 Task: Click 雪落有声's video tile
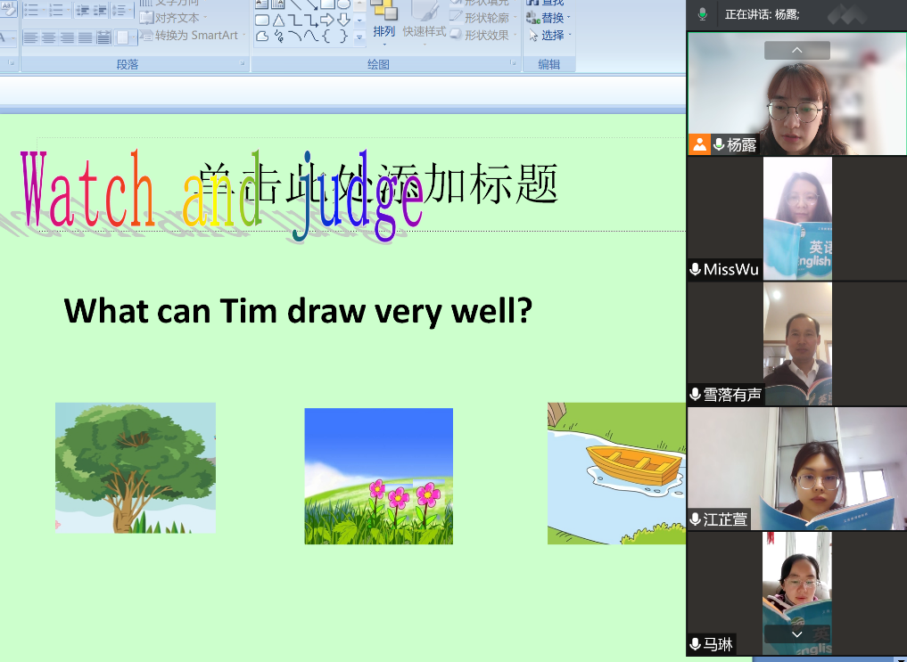point(797,344)
